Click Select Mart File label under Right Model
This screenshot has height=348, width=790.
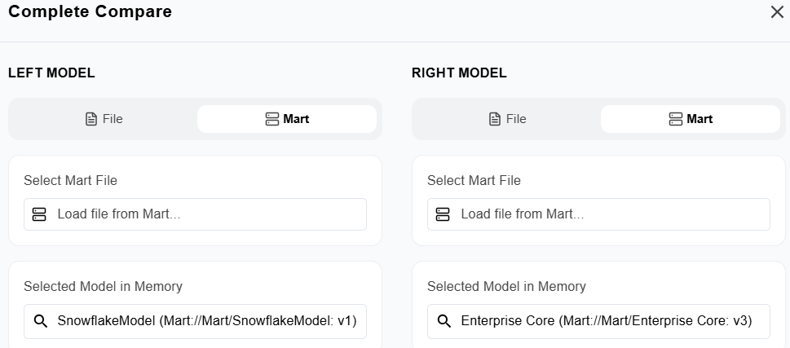click(x=474, y=180)
